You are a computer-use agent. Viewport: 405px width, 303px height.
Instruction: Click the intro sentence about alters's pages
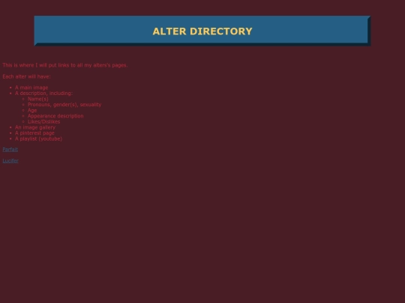65,65
